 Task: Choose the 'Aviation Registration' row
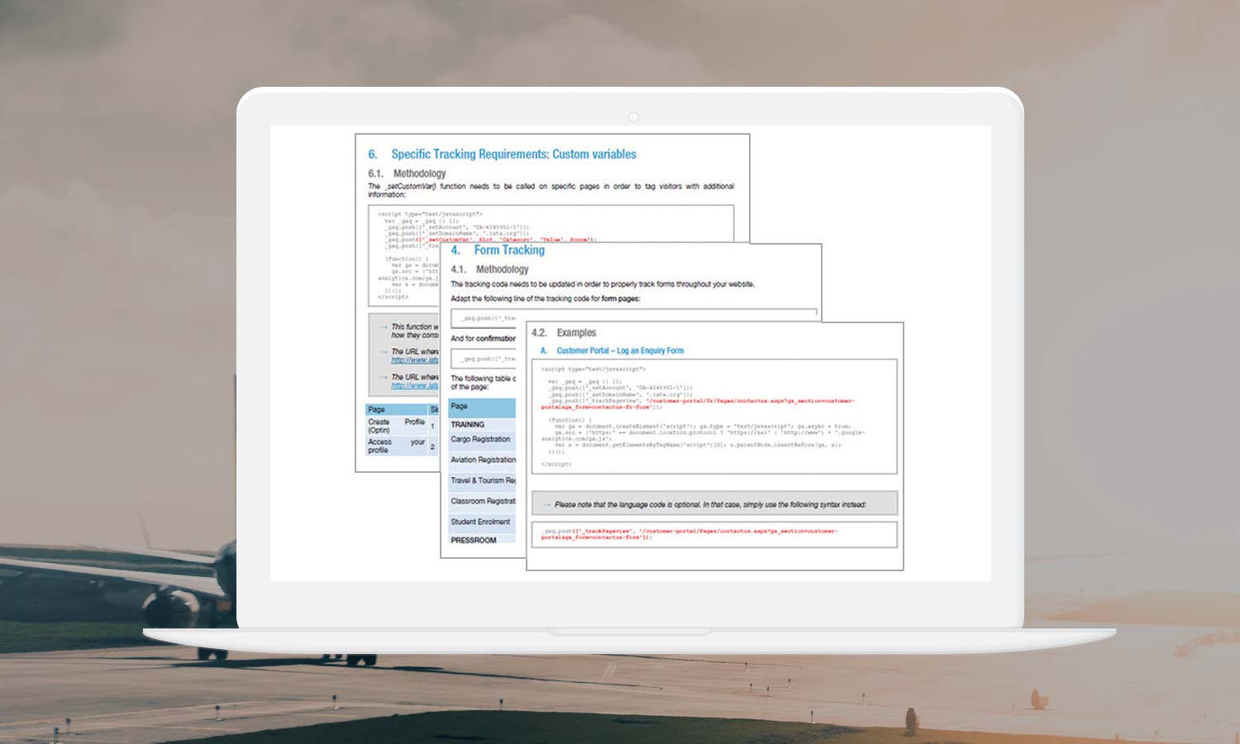click(483, 460)
